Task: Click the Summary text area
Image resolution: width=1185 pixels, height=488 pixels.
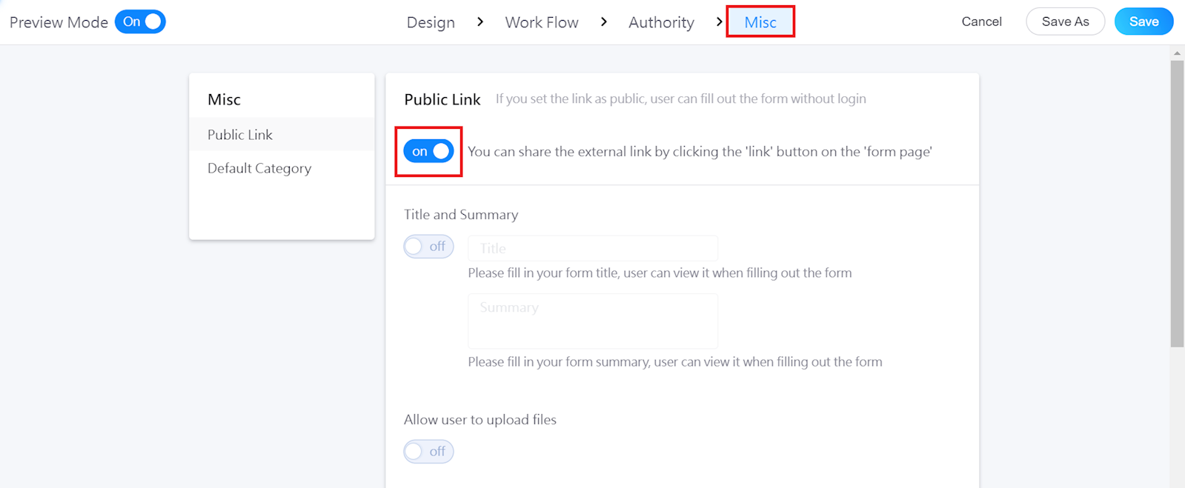Action: 593,321
